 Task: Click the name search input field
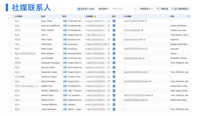point(122,9)
